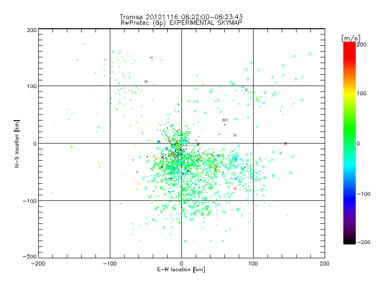Image resolution: width=382 pixels, height=287 pixels.
Task: Click the -200 tick label on the N-S axis
Action: pos(30,256)
